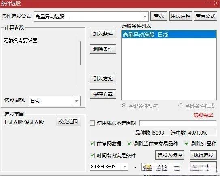This screenshot has width=220, height=176.
Task: Click 删除条件 button
Action: (x=103, y=49)
